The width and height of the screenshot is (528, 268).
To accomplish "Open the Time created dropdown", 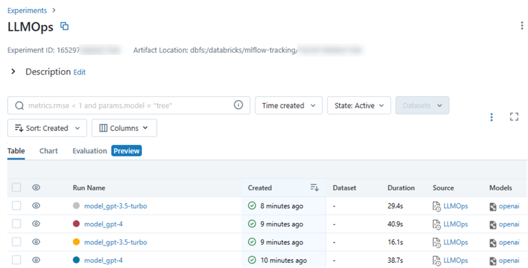I will tap(289, 106).
